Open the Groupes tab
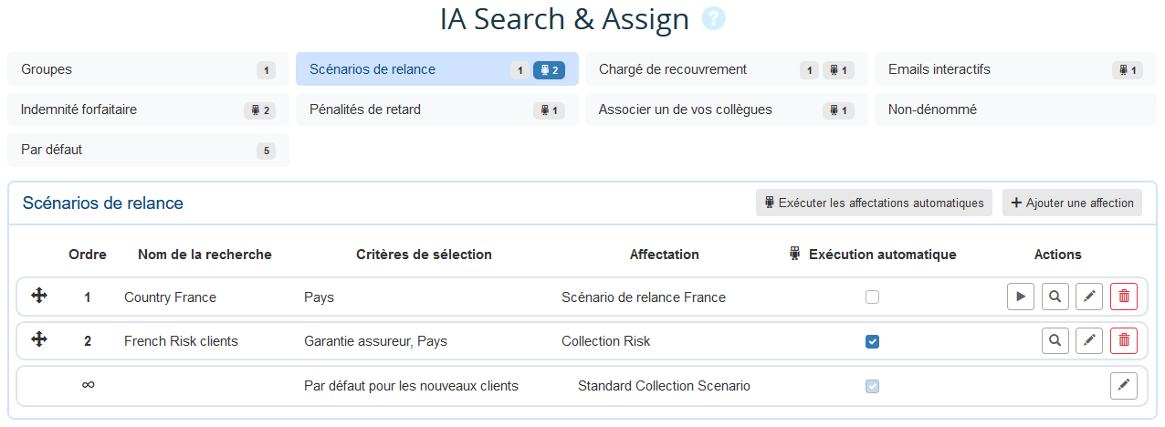Viewport: 1165px width, 427px height. coord(148,69)
